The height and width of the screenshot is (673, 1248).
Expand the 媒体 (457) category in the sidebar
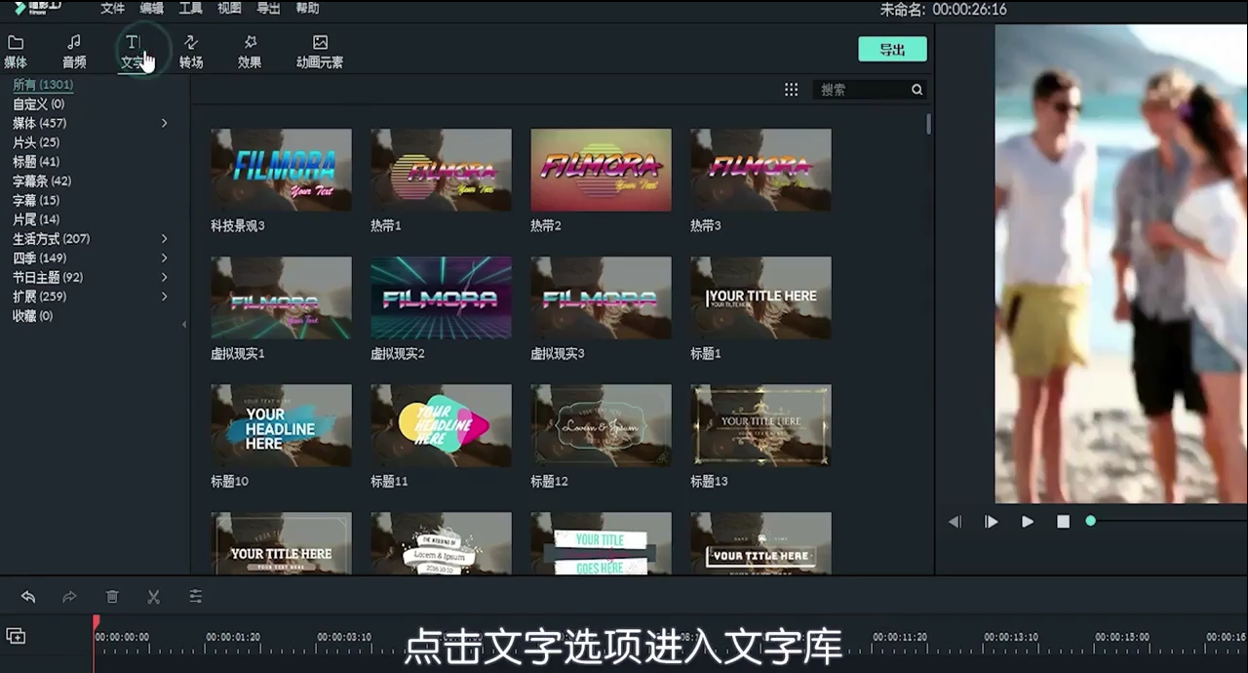(164, 123)
